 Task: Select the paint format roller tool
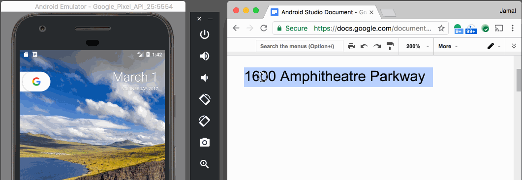(390, 46)
